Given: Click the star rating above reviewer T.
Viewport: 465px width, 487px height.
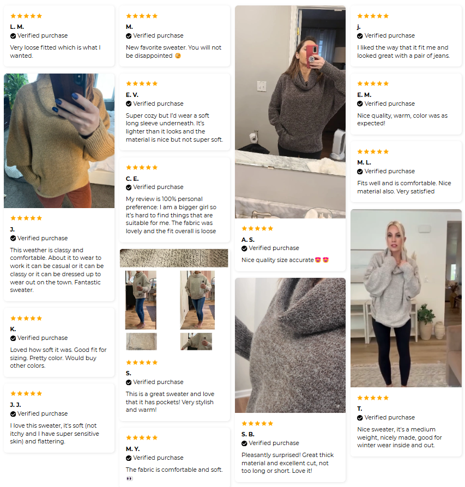Looking at the screenshot, I should (373, 398).
